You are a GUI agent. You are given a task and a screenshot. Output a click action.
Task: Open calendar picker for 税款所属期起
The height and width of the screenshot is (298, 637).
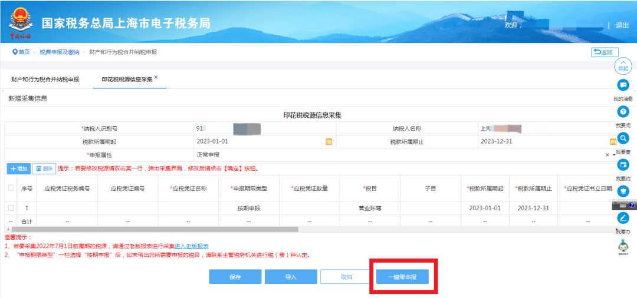[x=329, y=141]
